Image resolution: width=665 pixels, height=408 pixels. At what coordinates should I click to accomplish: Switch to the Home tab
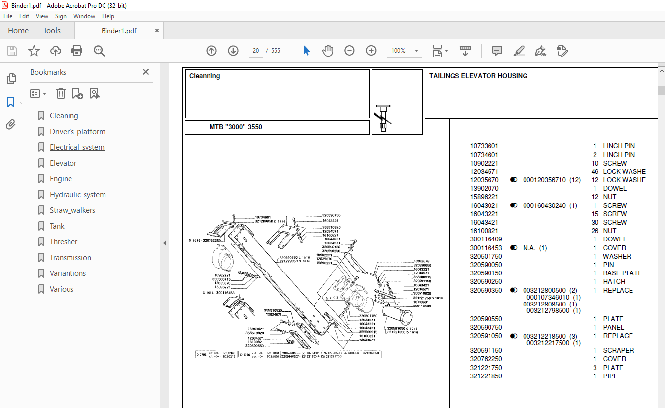tap(18, 31)
